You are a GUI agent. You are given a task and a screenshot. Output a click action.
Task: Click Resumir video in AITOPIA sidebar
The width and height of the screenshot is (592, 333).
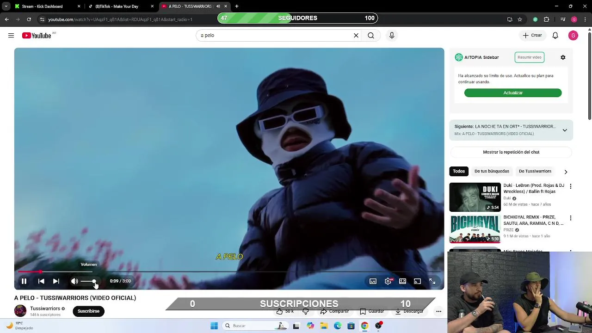point(530,57)
